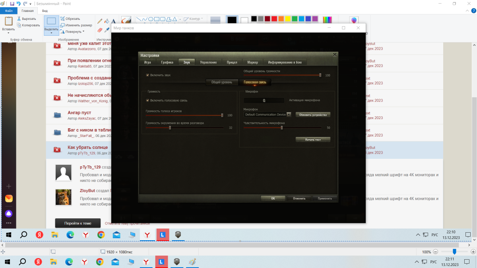Viewport: 477px width, 268px height.
Task: Select the Pencil tool in Paint
Action: 100,21
